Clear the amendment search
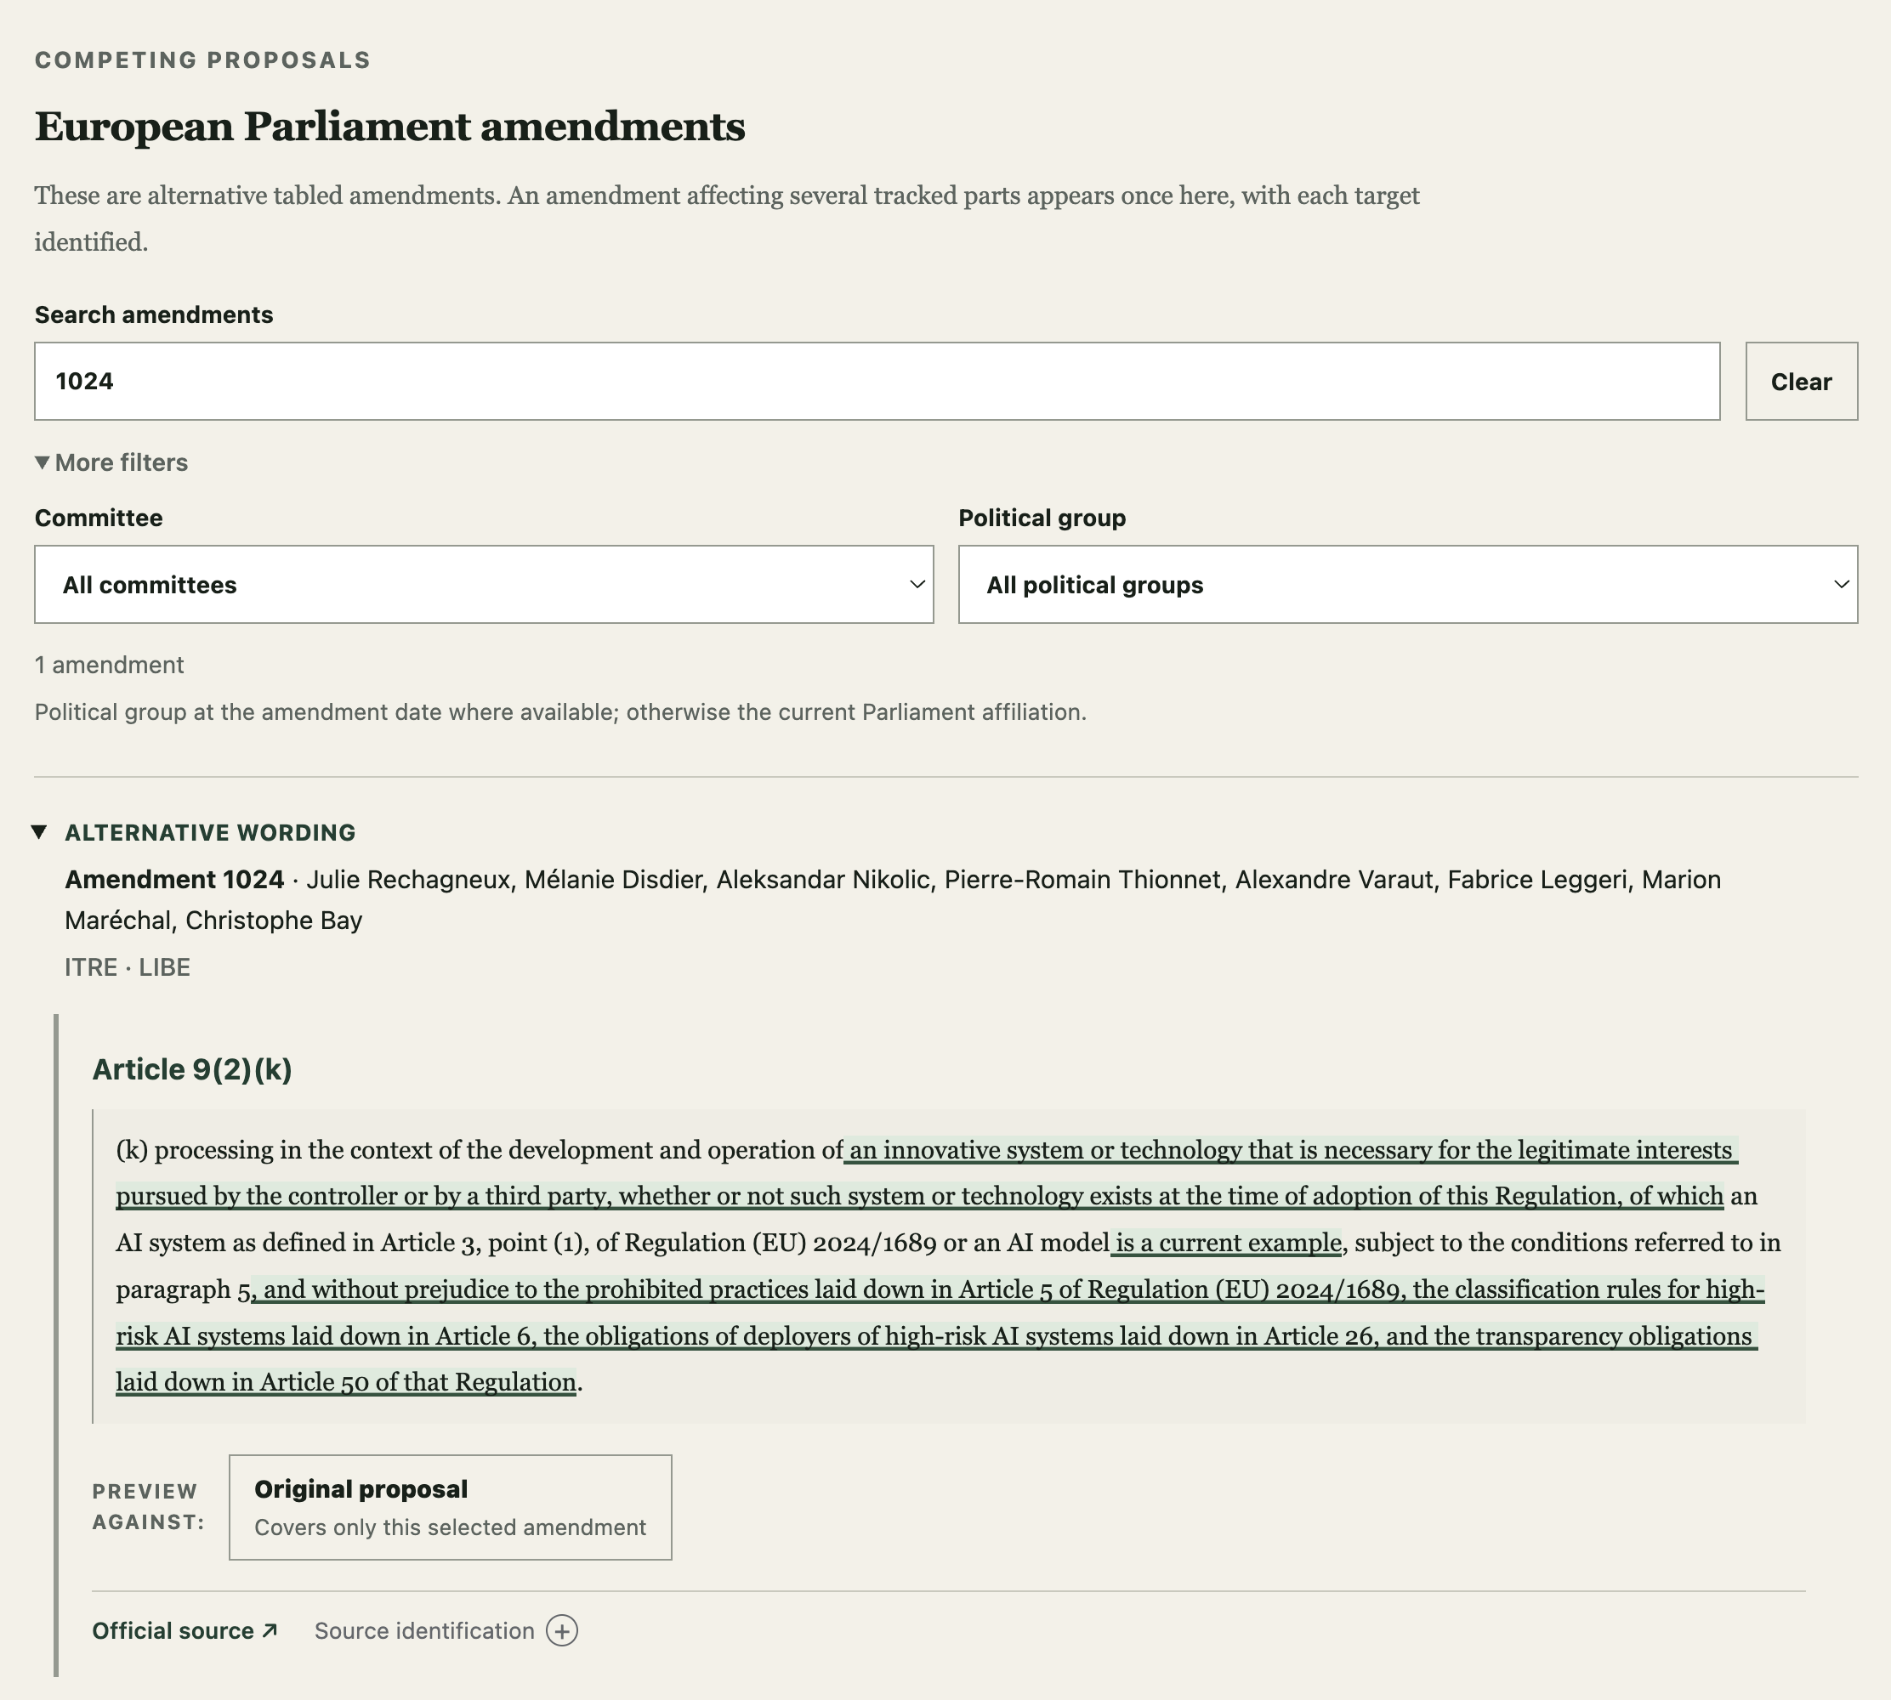Viewport: 1891px width, 1700px height. coord(1802,381)
